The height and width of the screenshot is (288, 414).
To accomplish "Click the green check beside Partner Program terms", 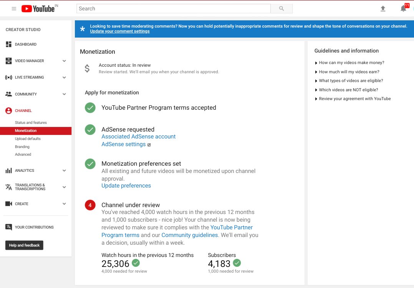I will (90, 108).
